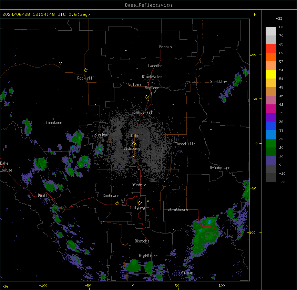Viewport: 297px width, 290px height.
Task: Click the Okotoks label
Action: coord(142,241)
